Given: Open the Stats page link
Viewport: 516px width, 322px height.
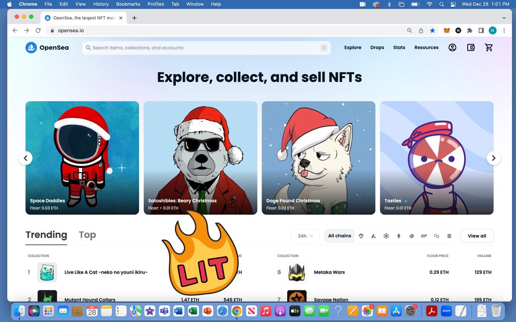Looking at the screenshot, I should (x=399, y=47).
